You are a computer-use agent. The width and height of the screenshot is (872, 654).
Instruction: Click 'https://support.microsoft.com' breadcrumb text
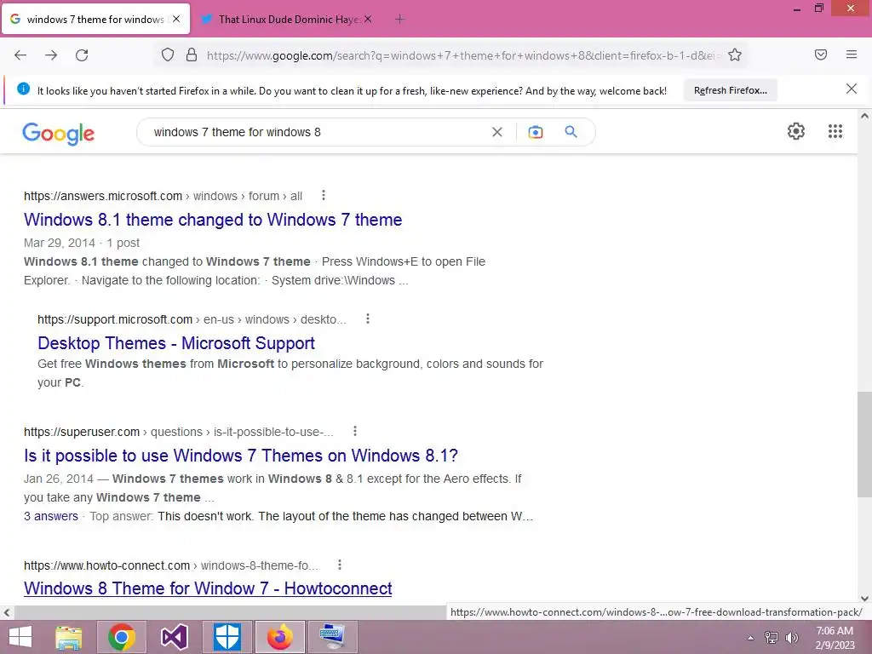click(x=115, y=320)
